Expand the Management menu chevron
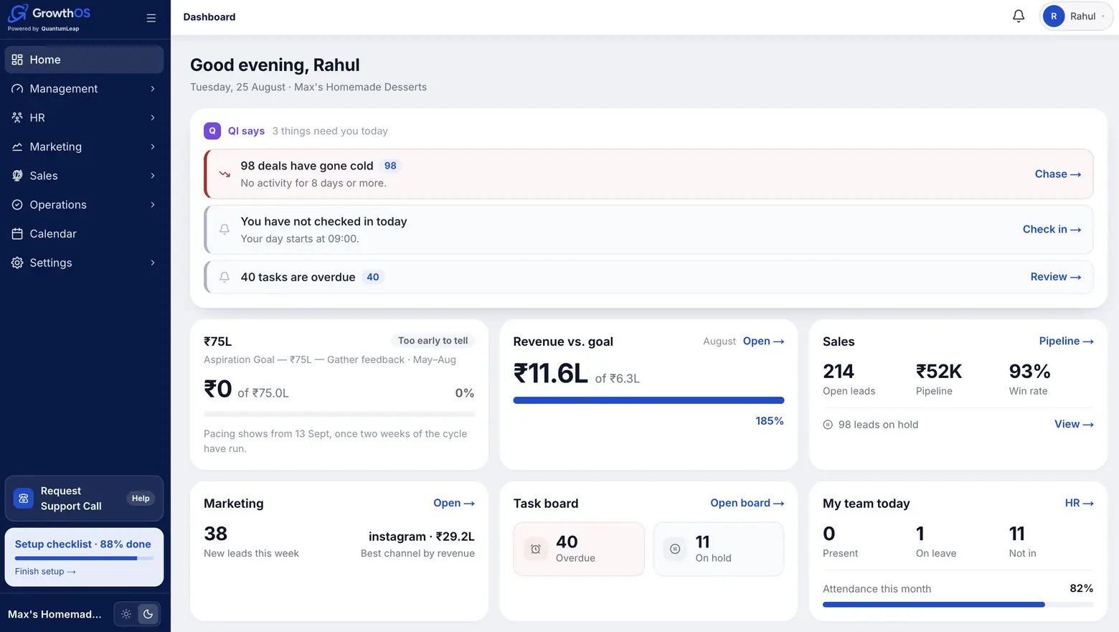Image resolution: width=1119 pixels, height=632 pixels. (x=153, y=89)
